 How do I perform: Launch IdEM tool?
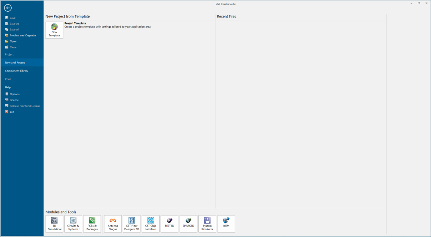tap(226, 224)
